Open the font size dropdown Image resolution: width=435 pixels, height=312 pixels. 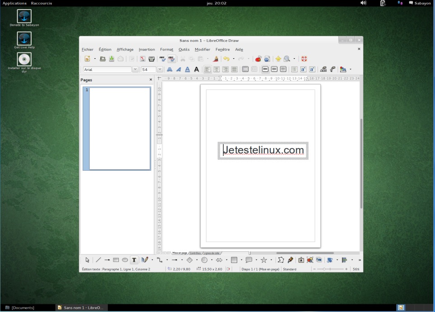pyautogui.click(x=160, y=70)
